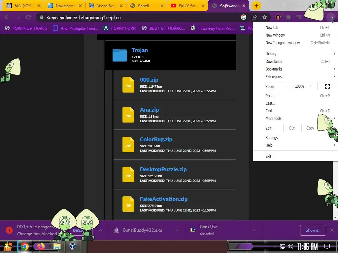
Task: Open the tab search chevron
Action: click(285, 5)
